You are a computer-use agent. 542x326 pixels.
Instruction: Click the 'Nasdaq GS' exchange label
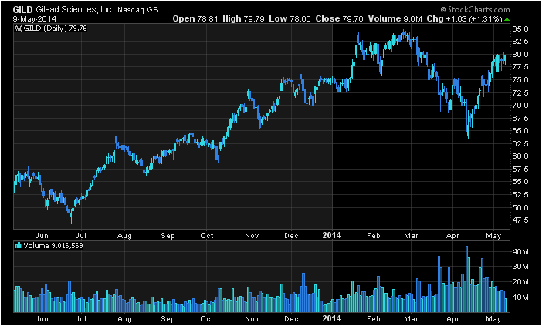click(x=137, y=10)
